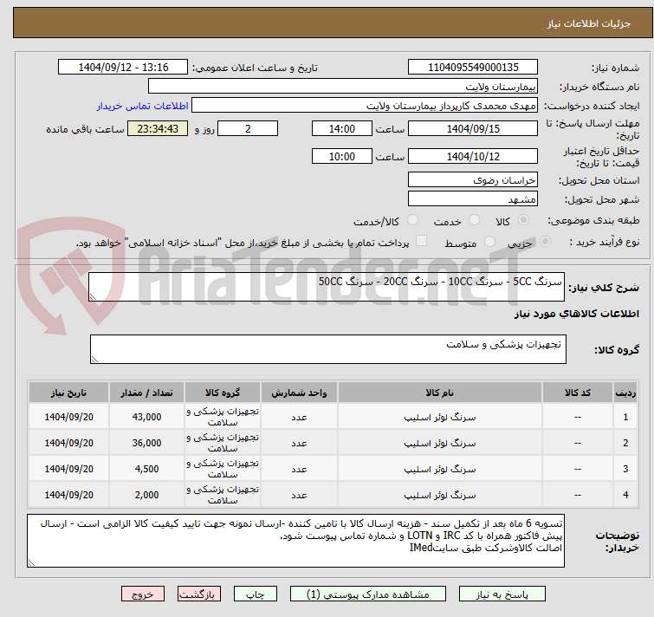
Task: Click the city field مشهد
Action: pos(473,199)
